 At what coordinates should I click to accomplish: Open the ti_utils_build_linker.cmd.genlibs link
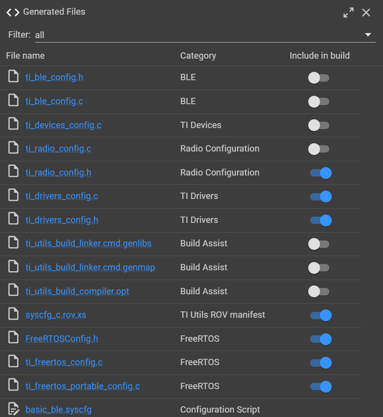tap(88, 243)
